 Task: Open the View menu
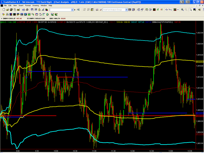point(15,6)
